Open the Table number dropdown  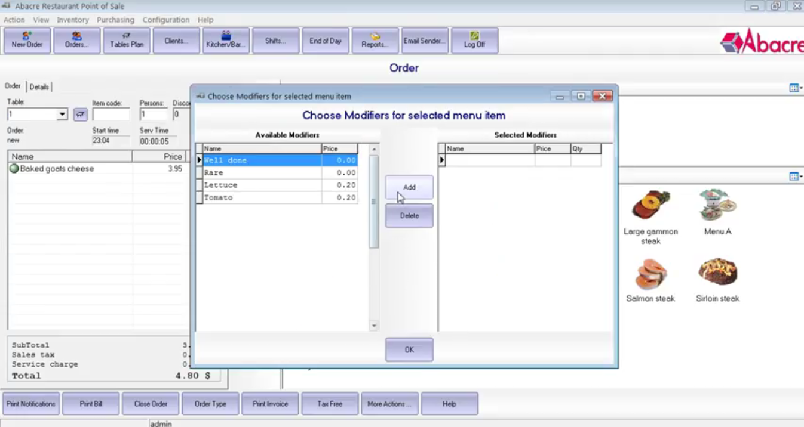pyautogui.click(x=62, y=115)
